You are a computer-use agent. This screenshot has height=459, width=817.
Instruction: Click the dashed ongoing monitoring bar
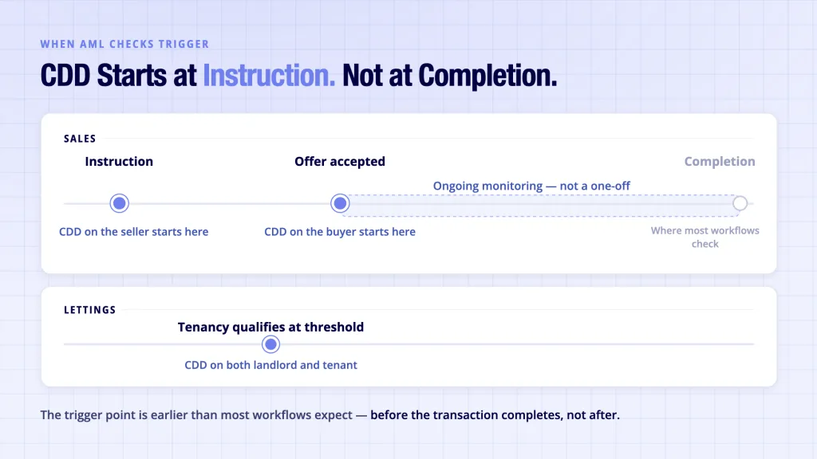(542, 206)
